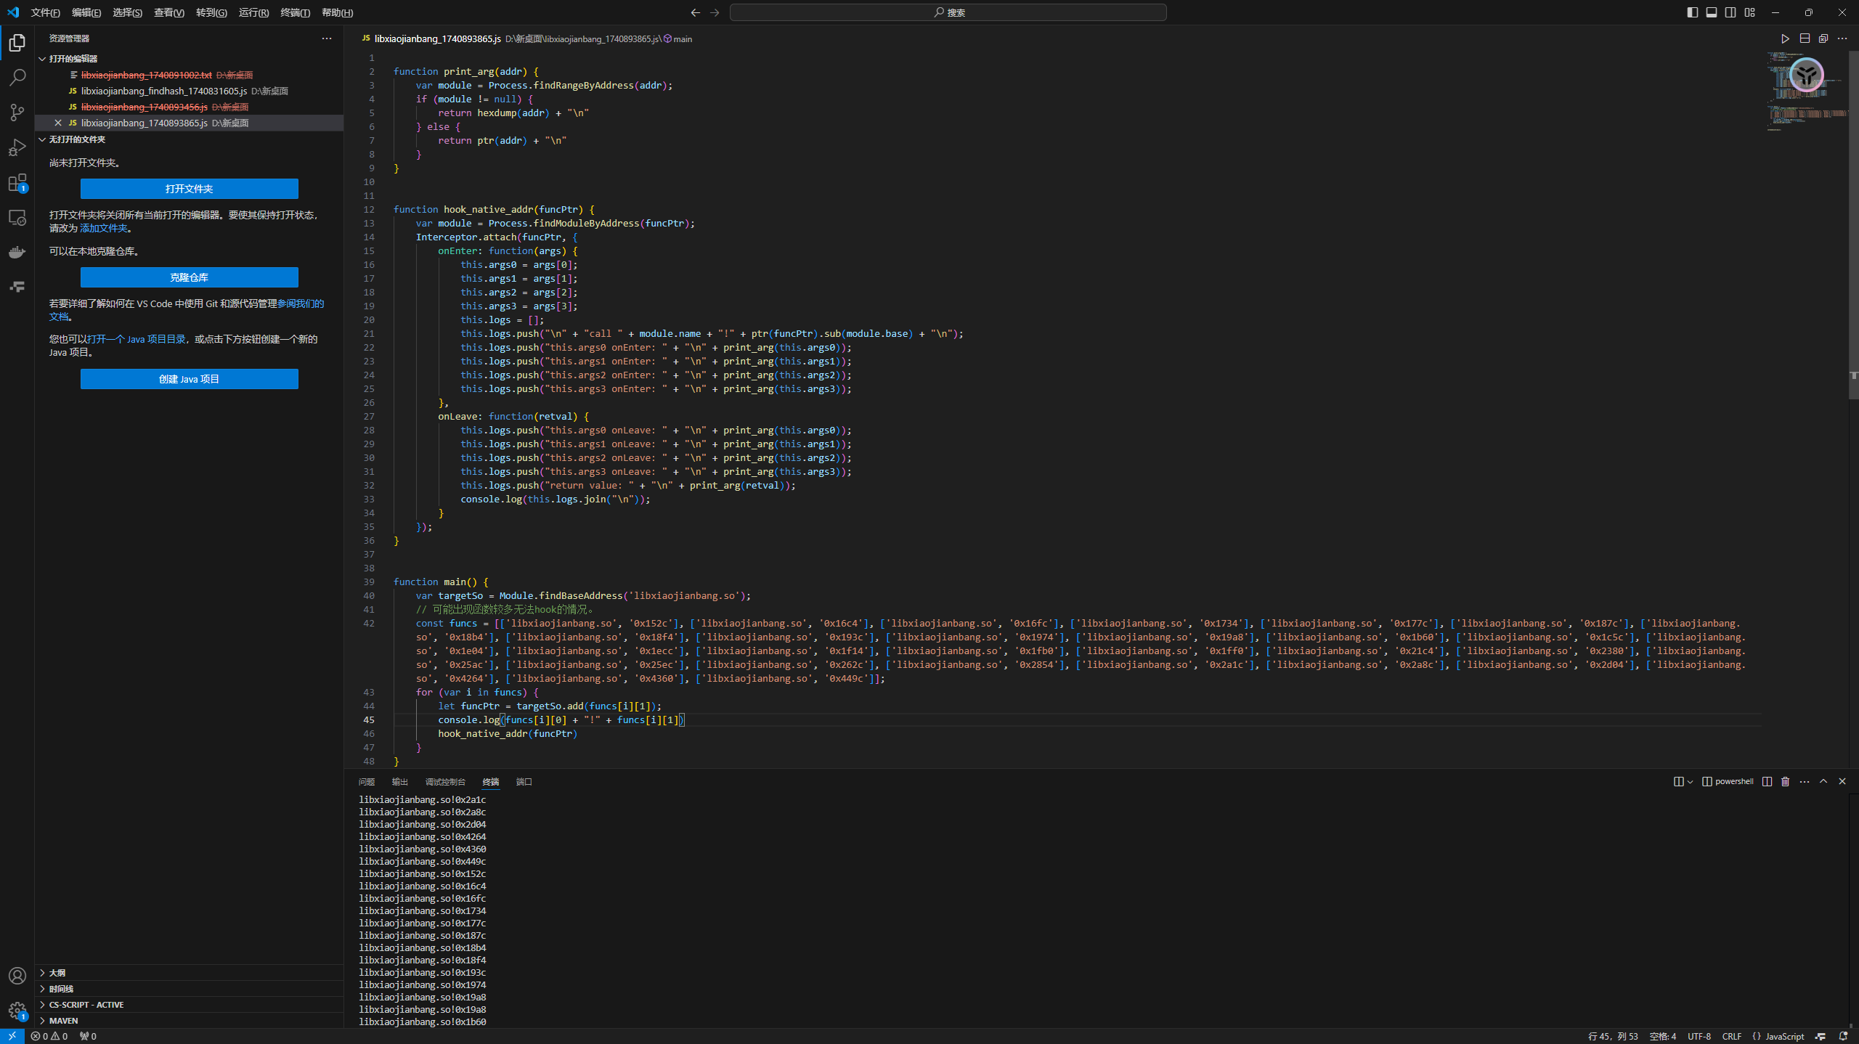
Task: Open the Extensions view
Action: [x=17, y=182]
